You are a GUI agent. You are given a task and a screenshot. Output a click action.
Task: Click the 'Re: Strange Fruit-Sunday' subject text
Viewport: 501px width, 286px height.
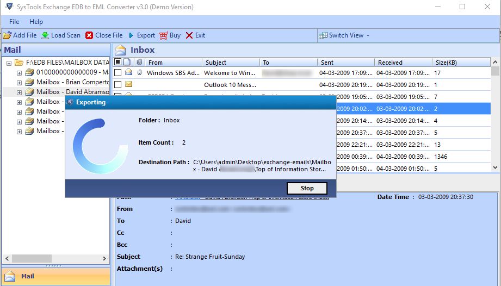[x=210, y=257]
